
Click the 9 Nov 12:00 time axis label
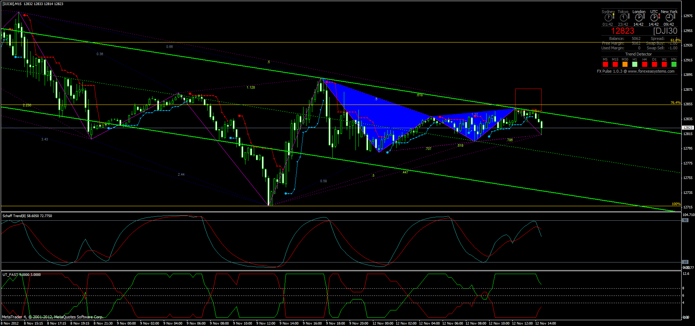pyautogui.click(x=266, y=323)
